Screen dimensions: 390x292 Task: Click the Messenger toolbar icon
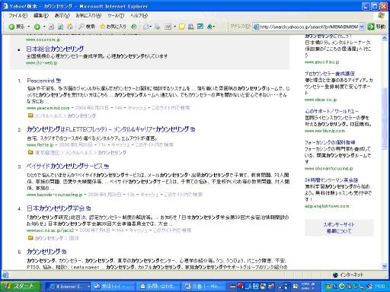(210, 27)
